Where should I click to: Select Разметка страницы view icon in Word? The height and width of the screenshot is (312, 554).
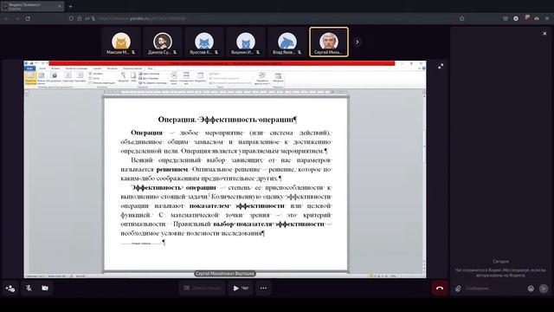30,77
